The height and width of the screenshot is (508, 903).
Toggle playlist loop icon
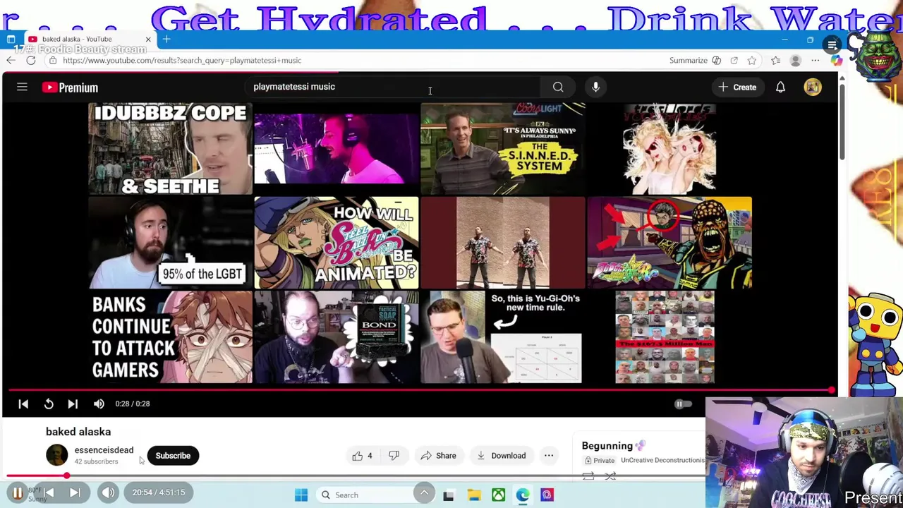pyautogui.click(x=588, y=477)
